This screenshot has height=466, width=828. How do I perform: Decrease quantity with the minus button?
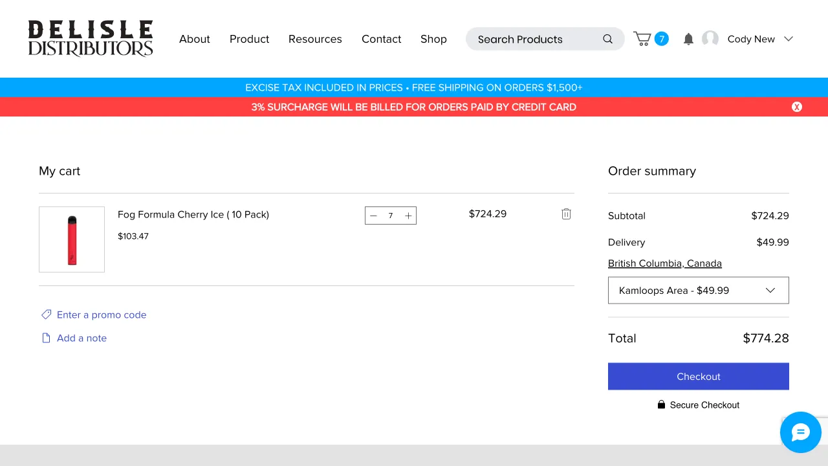coord(373,216)
